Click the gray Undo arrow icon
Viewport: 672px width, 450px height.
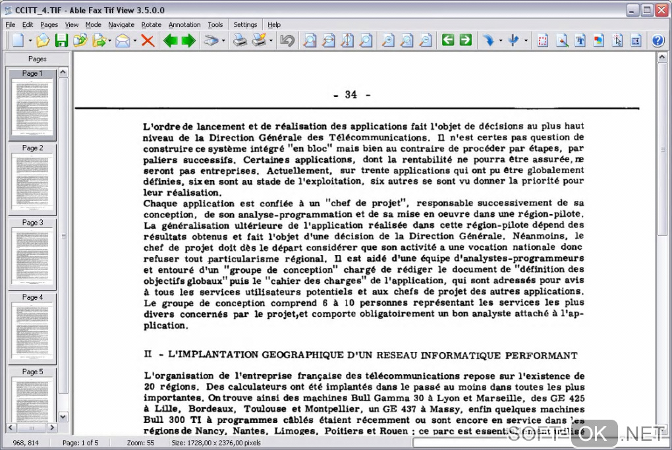point(287,41)
